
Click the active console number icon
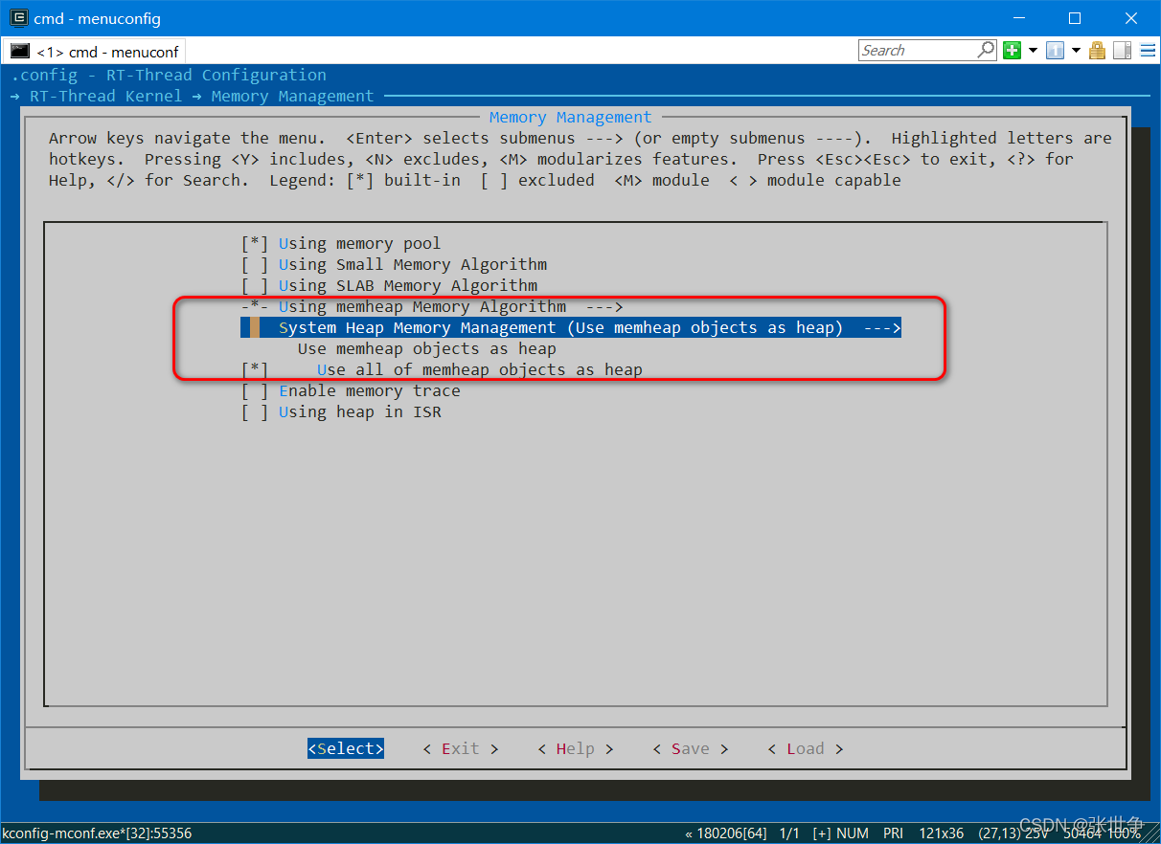coord(1055,51)
